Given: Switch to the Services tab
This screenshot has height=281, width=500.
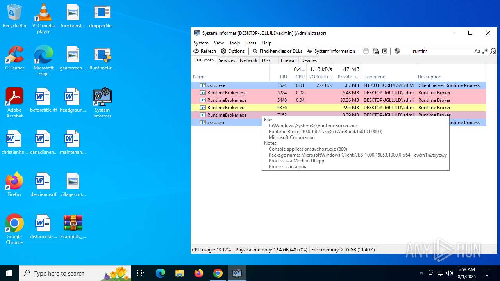Looking at the screenshot, I should point(227,60).
